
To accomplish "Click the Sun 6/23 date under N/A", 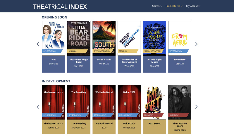I will [x=54, y=64].
